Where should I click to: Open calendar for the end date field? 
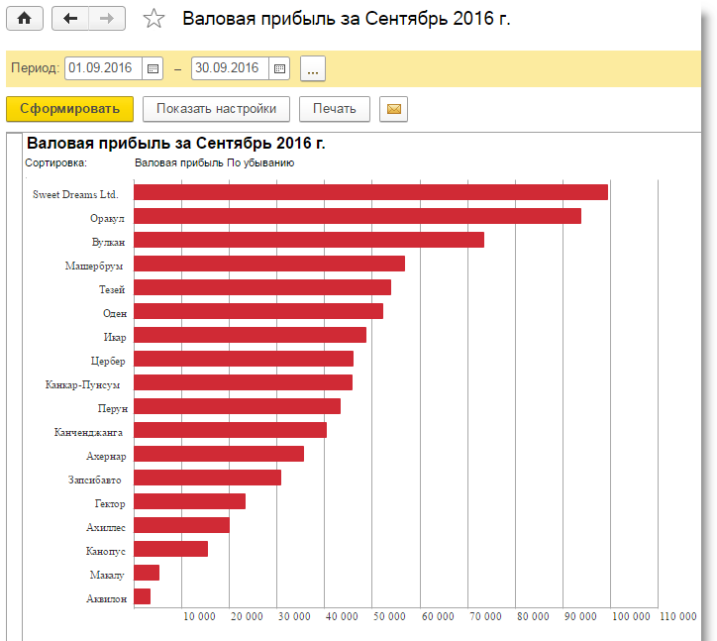(279, 68)
